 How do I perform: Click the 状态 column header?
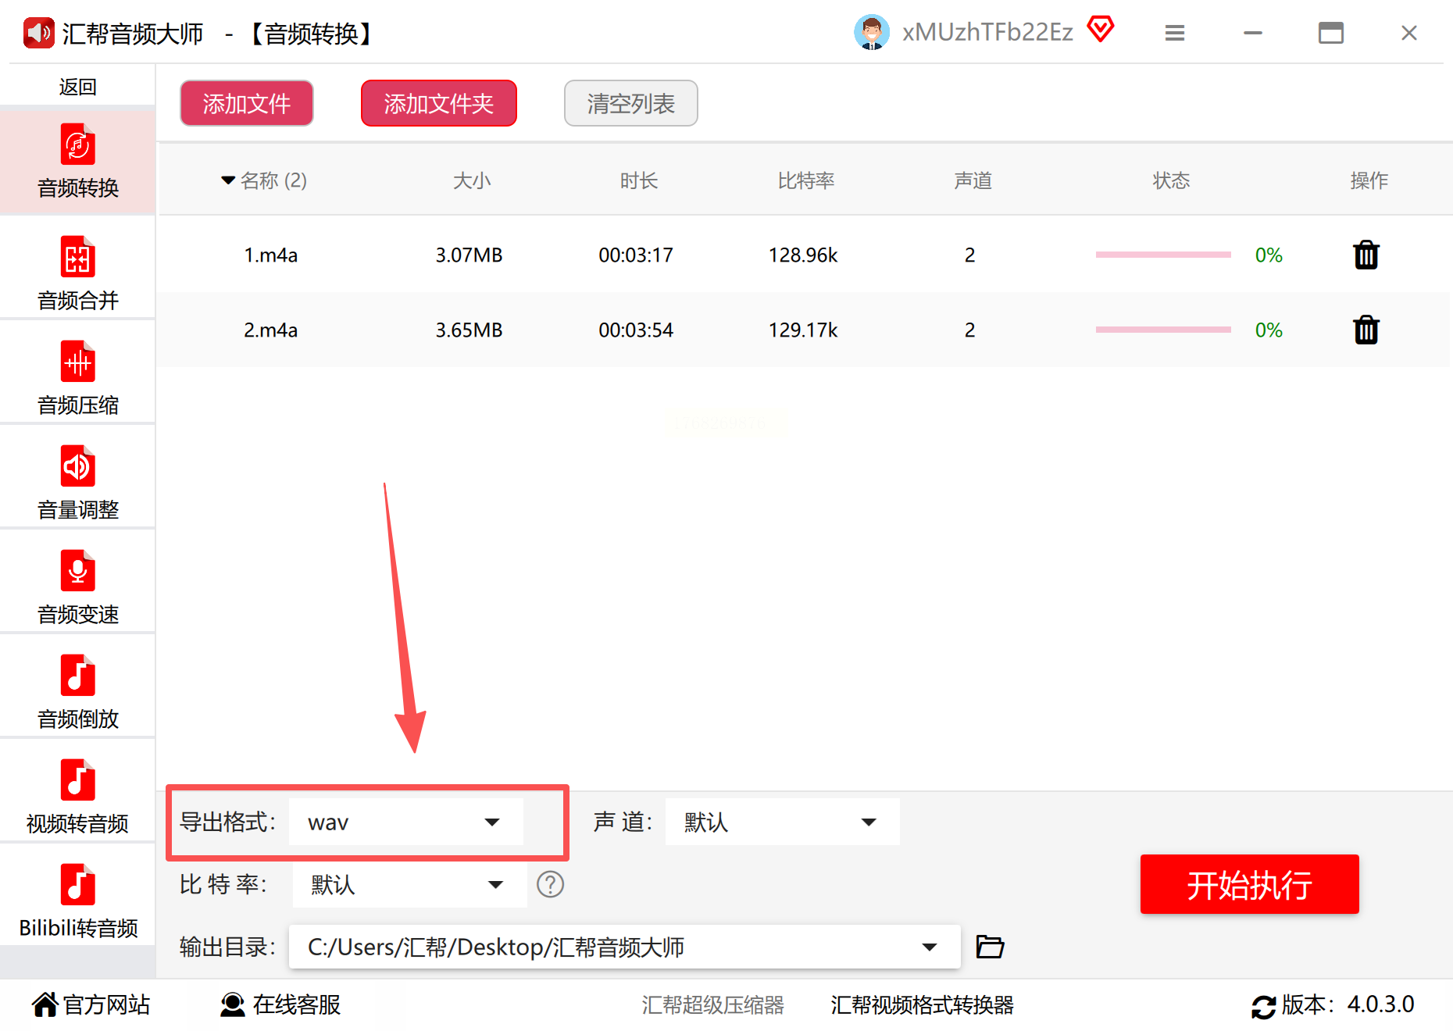(1172, 180)
